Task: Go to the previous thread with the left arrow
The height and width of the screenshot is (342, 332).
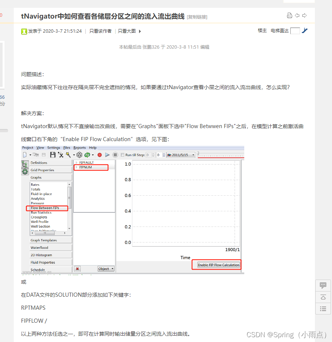Action: click(x=297, y=16)
